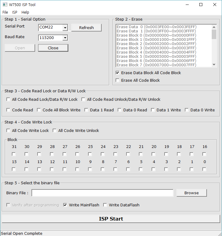Browse for a binary file
This screenshot has width=222, height=236.
(192, 193)
